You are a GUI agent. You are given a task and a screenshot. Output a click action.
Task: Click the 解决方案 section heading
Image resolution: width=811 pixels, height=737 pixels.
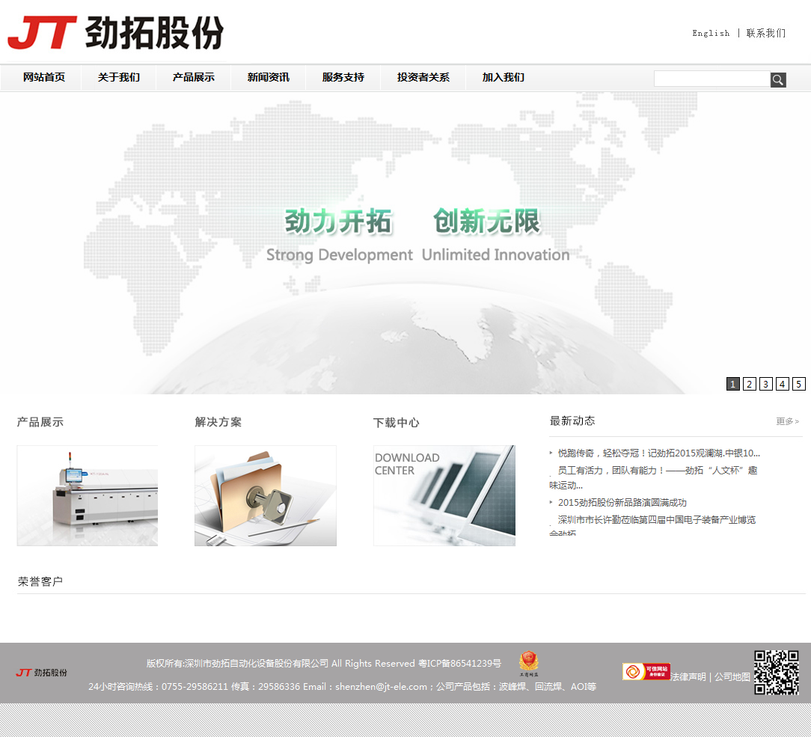pos(218,422)
